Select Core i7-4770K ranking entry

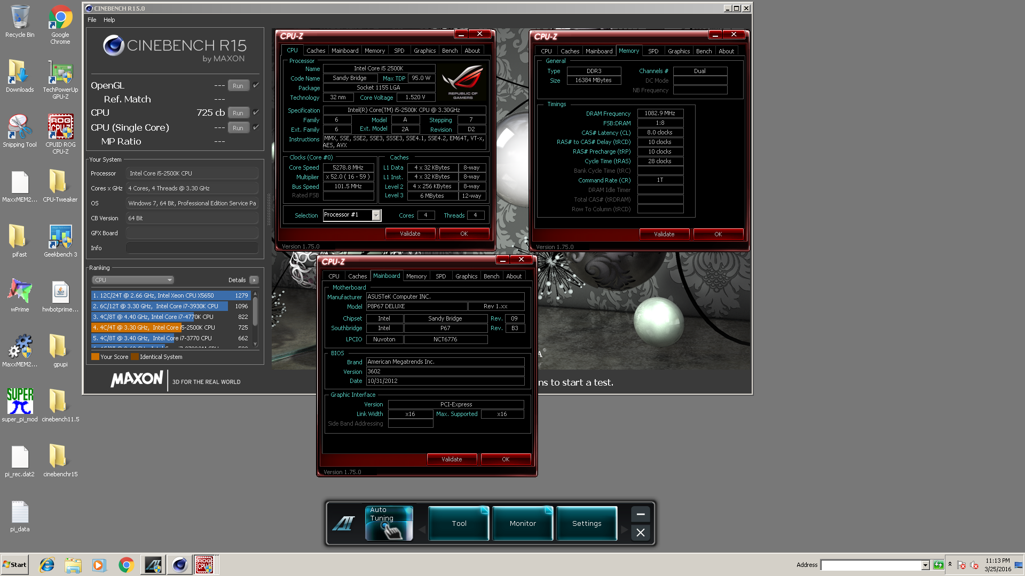[x=170, y=317]
